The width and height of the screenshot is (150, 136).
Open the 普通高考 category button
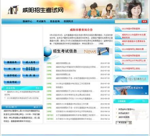click(12, 63)
